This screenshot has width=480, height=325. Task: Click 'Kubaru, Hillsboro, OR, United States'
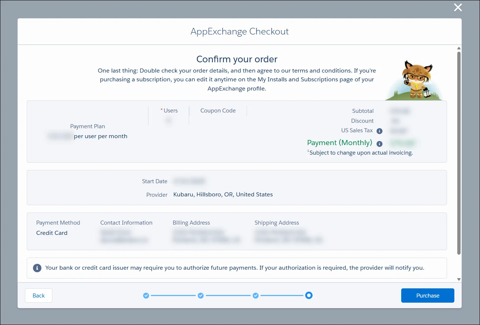click(223, 195)
